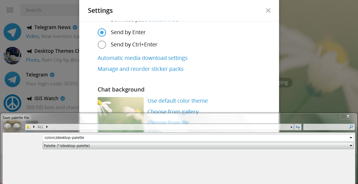Click the search box in the save dialog
The width and height of the screenshot is (358, 184).
(329, 127)
